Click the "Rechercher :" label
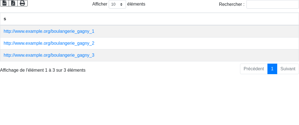299x125 pixels. point(231,4)
